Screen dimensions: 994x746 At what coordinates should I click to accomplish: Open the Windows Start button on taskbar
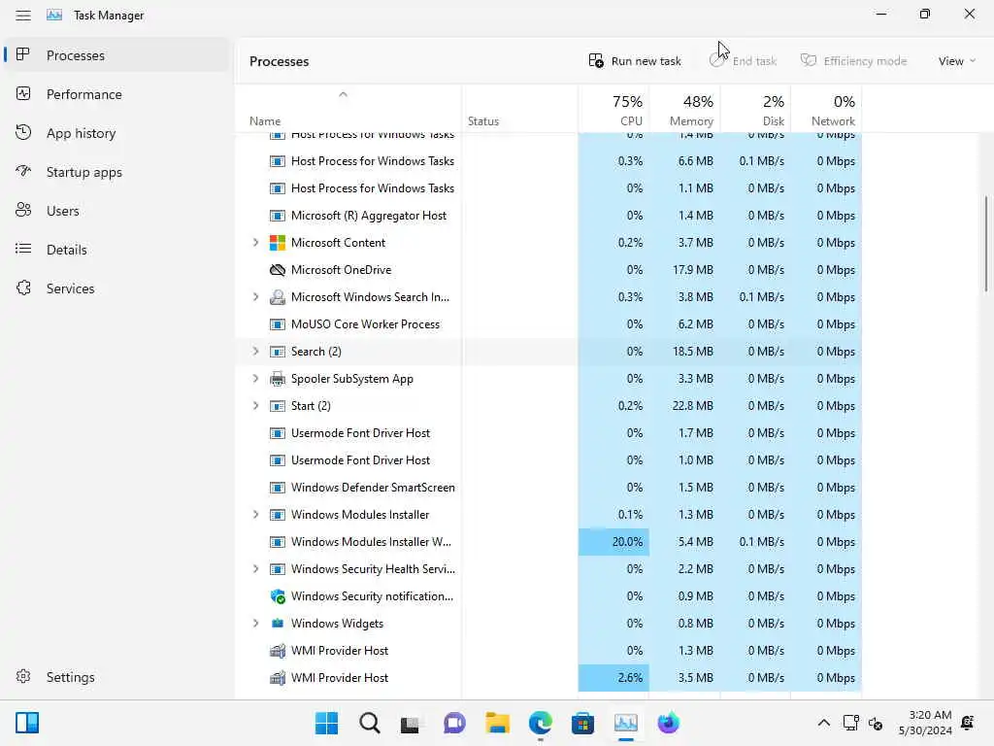click(x=326, y=723)
